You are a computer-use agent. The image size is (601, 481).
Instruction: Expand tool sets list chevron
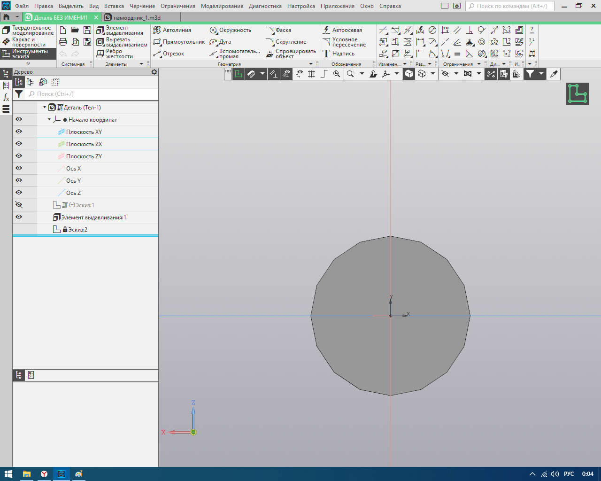[x=28, y=63]
